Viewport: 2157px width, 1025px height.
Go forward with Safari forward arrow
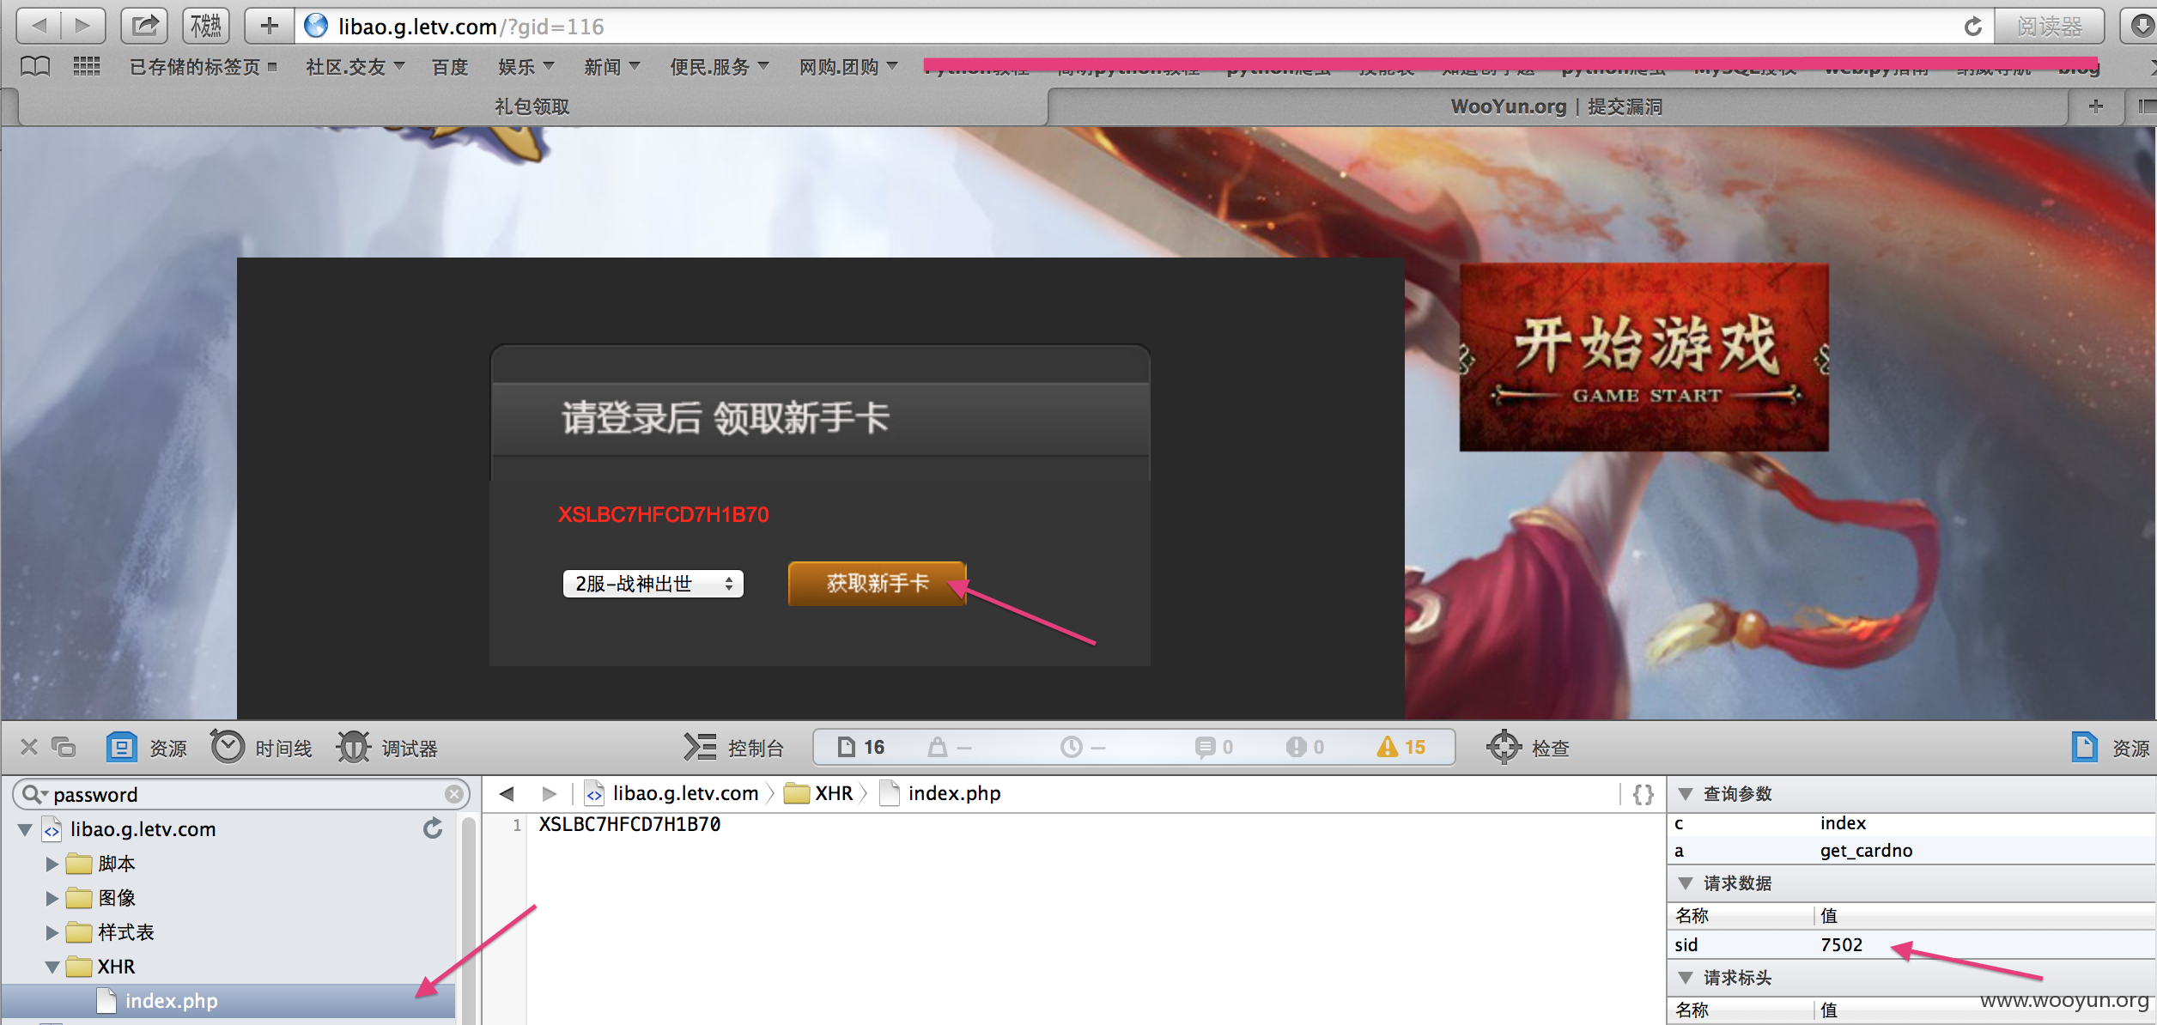[83, 26]
